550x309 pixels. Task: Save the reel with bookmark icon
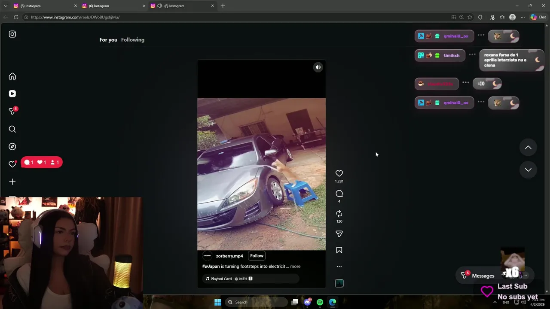[x=339, y=250]
